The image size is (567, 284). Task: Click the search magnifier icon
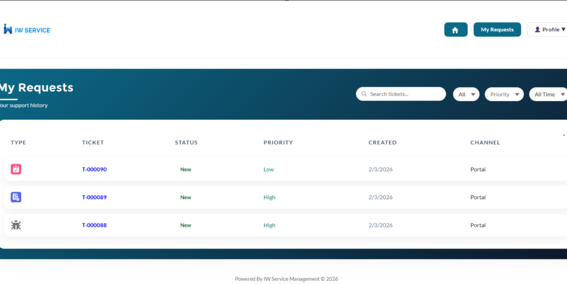364,94
